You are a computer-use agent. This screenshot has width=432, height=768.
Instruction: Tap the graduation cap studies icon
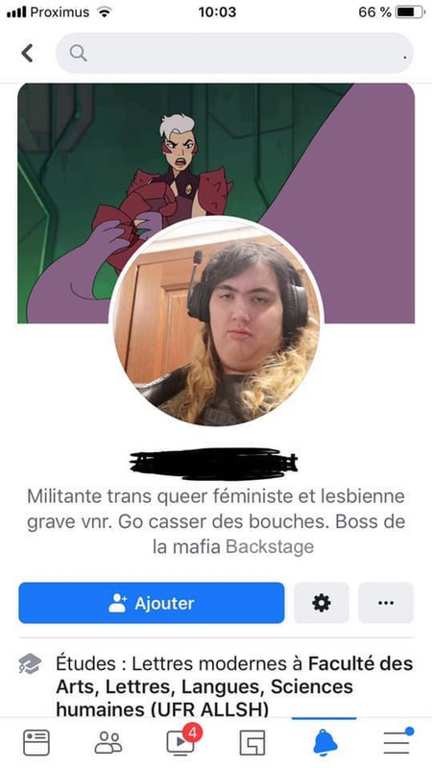(30, 663)
